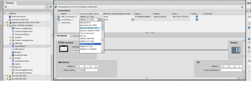Viewport: 251px width, 106px height.
Task: Open Add new device in project tree
Action: pos(19,16)
